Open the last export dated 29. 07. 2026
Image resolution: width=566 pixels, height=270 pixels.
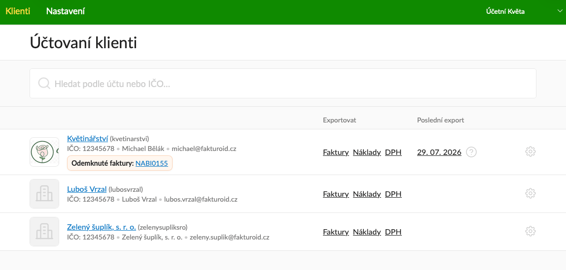(x=439, y=152)
